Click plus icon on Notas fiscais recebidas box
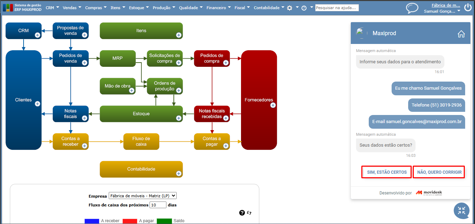Screen dimensions: 475x224 tap(226, 118)
